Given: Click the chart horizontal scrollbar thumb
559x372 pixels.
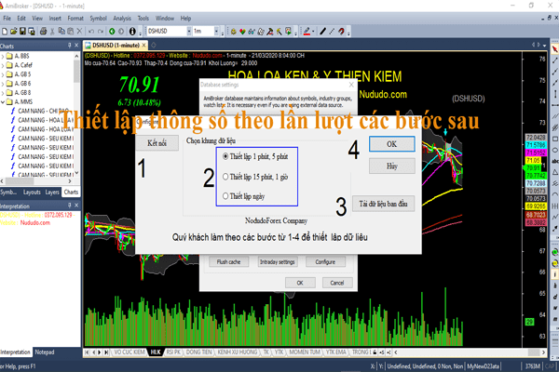Looking at the screenshot, I should [x=533, y=352].
